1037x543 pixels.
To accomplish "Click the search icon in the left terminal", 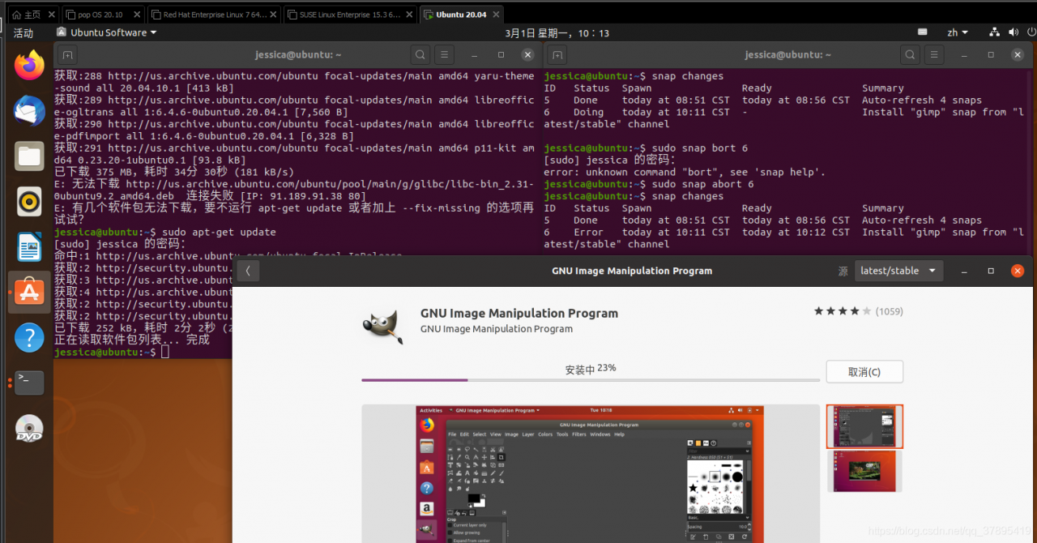I will tap(420, 55).
